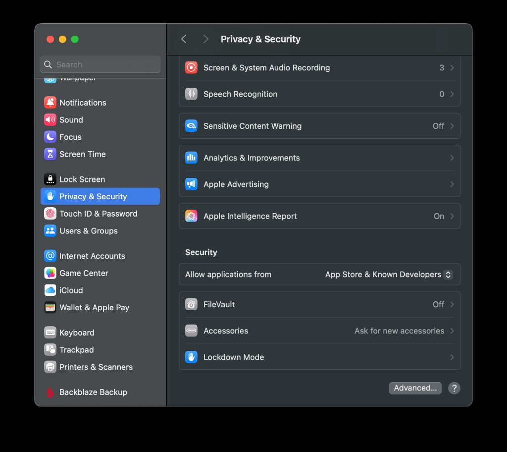This screenshot has width=507, height=452.
Task: Click the Apple Intelligence Report icon
Action: tap(191, 216)
